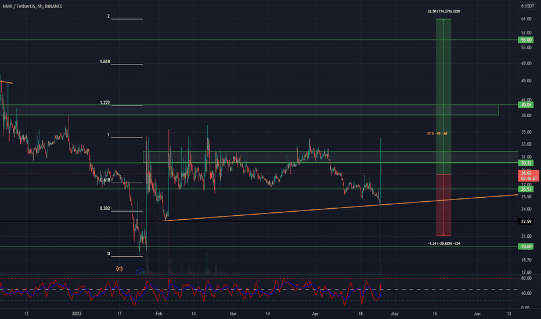Click the Apr label on time axis
Screen dimensions: 541x319
[x=315, y=313]
